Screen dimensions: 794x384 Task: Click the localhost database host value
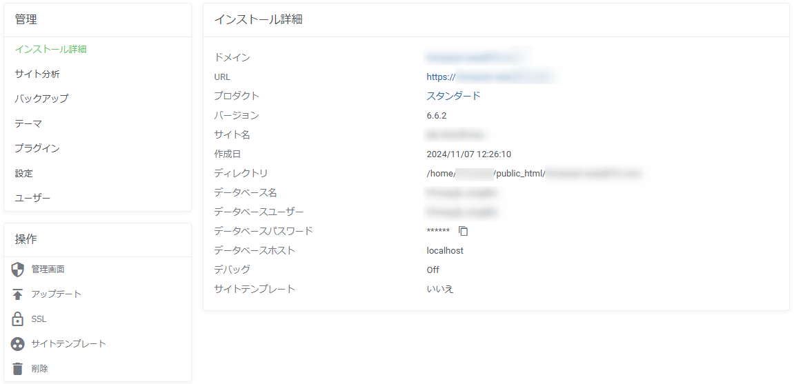[445, 250]
